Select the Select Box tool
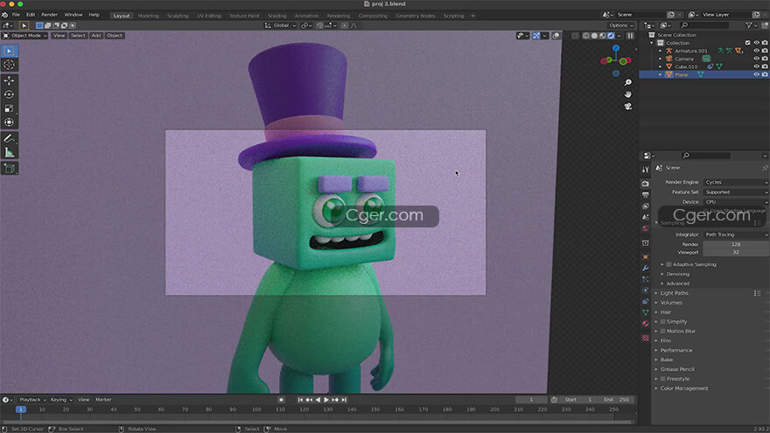The width and height of the screenshot is (770, 433). pyautogui.click(x=10, y=51)
